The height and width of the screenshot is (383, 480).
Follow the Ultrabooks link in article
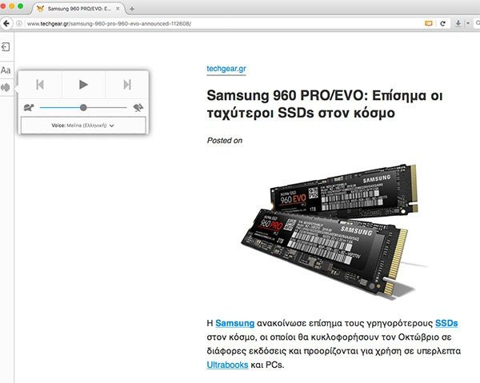(227, 365)
